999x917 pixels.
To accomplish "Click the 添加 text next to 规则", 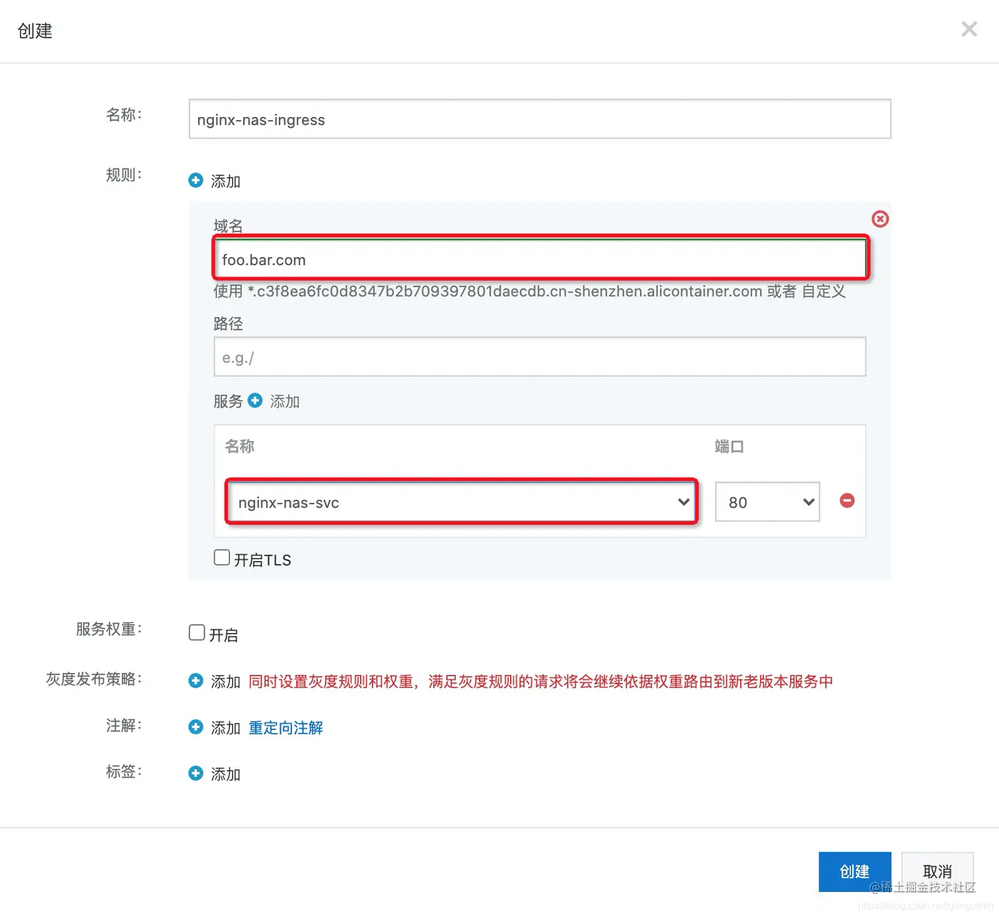I will [225, 181].
